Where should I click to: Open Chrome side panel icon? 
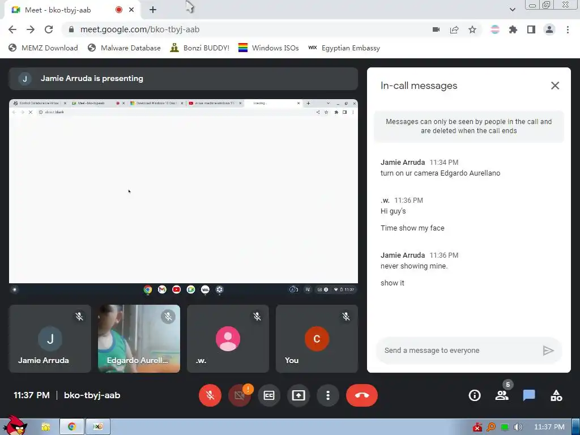pyautogui.click(x=531, y=29)
